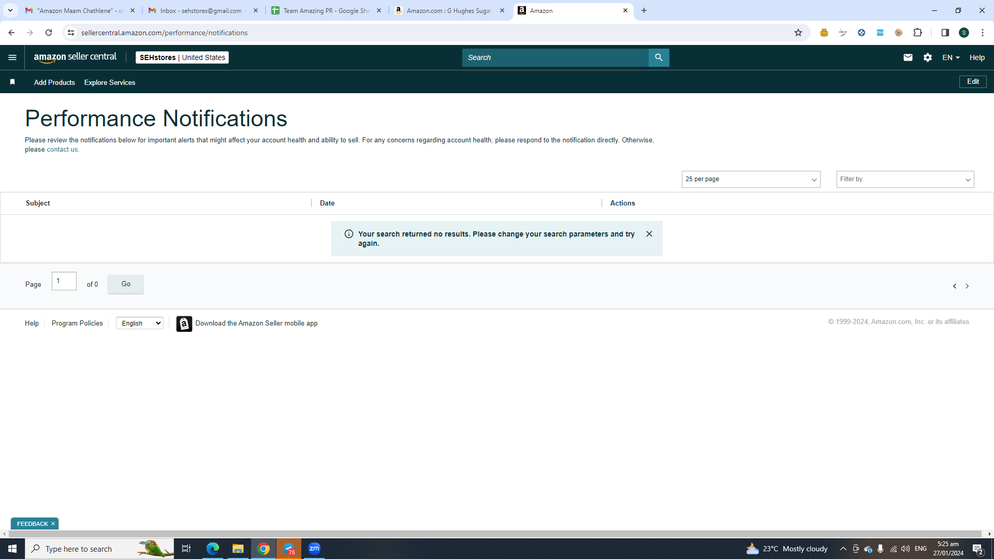Screen dimensions: 994x559
Task: Open the 25 per page dropdown
Action: point(751,179)
